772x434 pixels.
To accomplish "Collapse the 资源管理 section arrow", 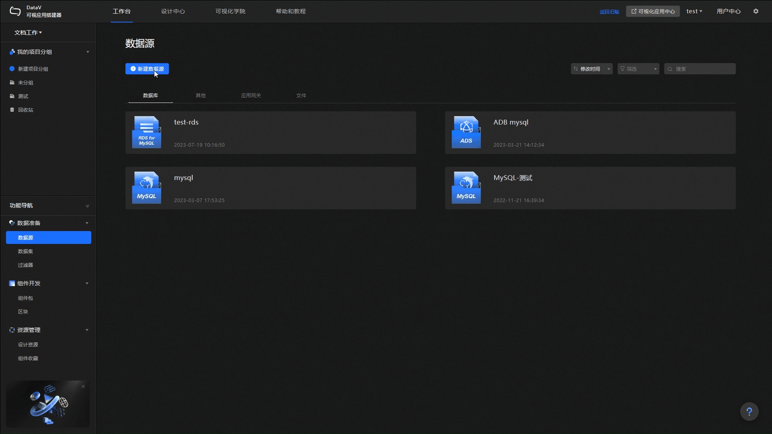I will point(87,330).
